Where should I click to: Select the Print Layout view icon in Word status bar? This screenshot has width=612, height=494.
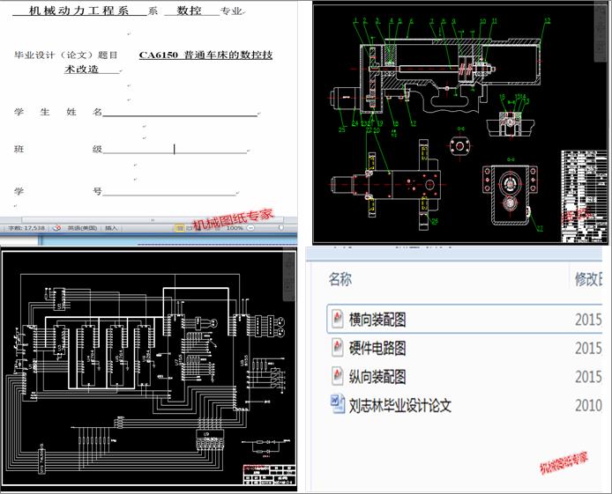[180, 228]
